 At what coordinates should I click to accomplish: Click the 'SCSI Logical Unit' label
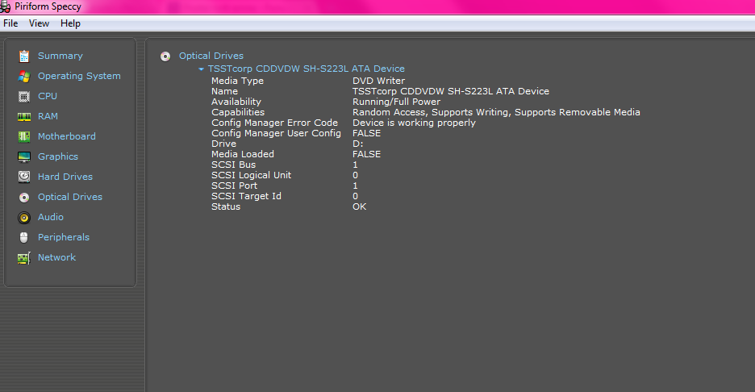pos(252,175)
